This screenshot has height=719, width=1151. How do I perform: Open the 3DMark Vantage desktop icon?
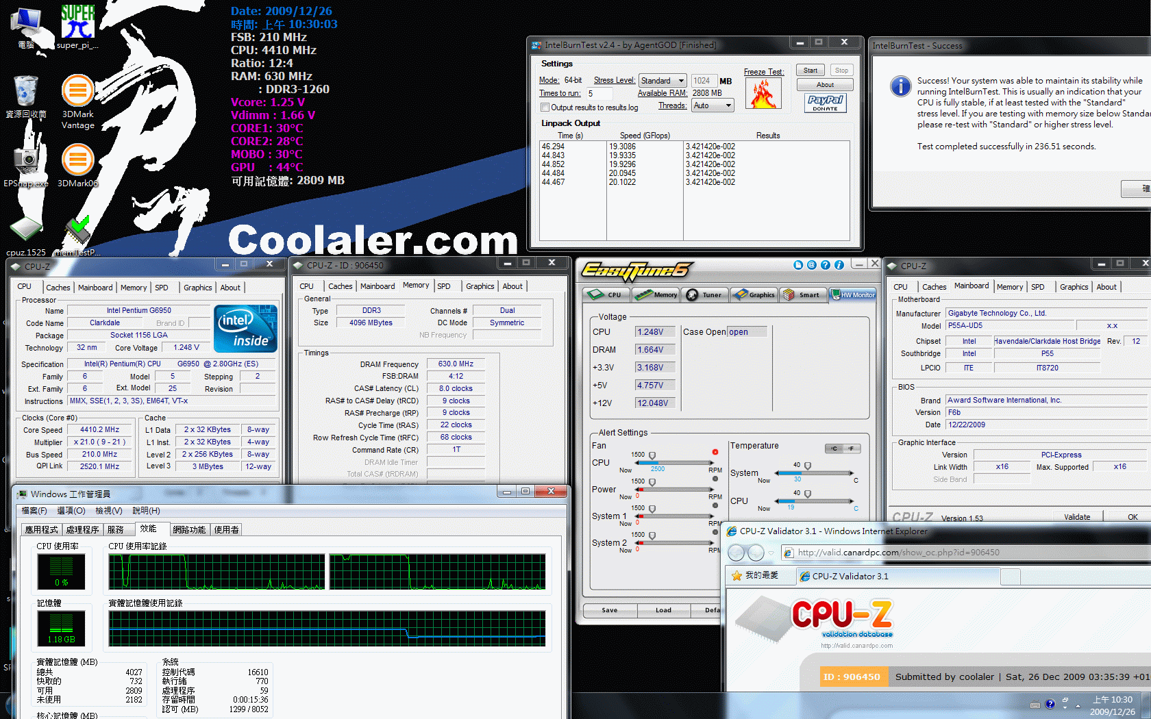click(77, 101)
